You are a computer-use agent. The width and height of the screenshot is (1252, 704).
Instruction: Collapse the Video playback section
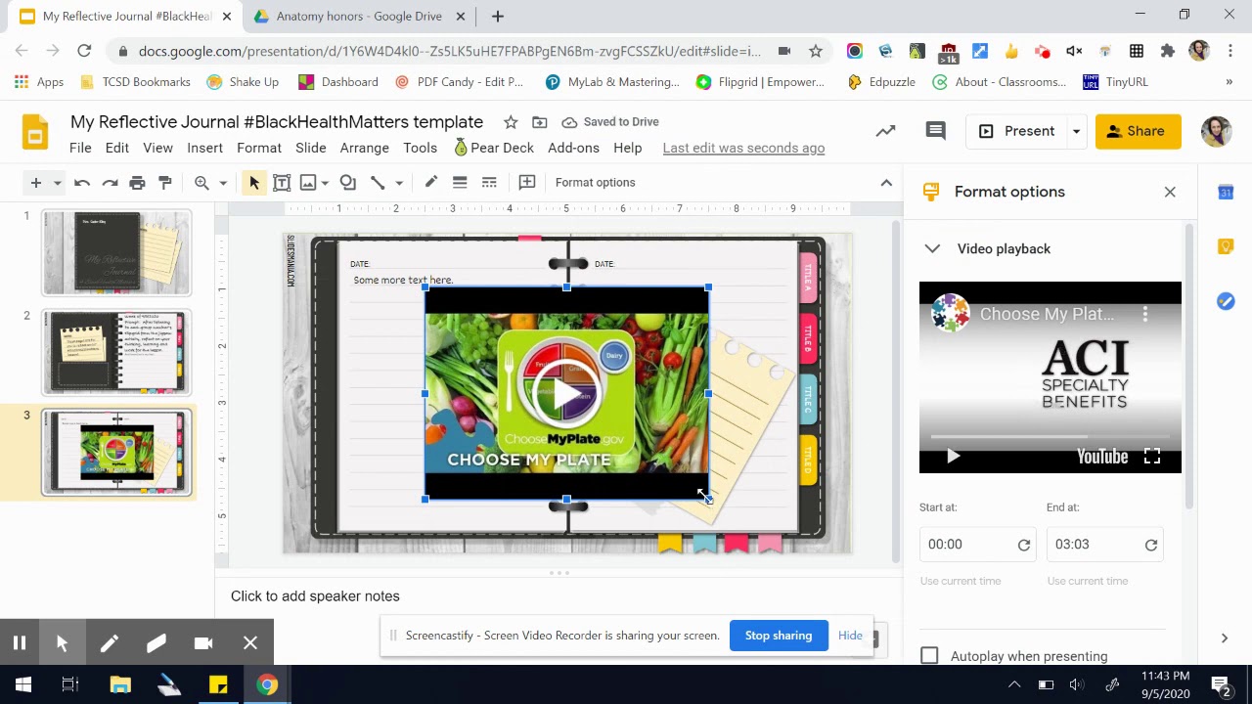[932, 249]
